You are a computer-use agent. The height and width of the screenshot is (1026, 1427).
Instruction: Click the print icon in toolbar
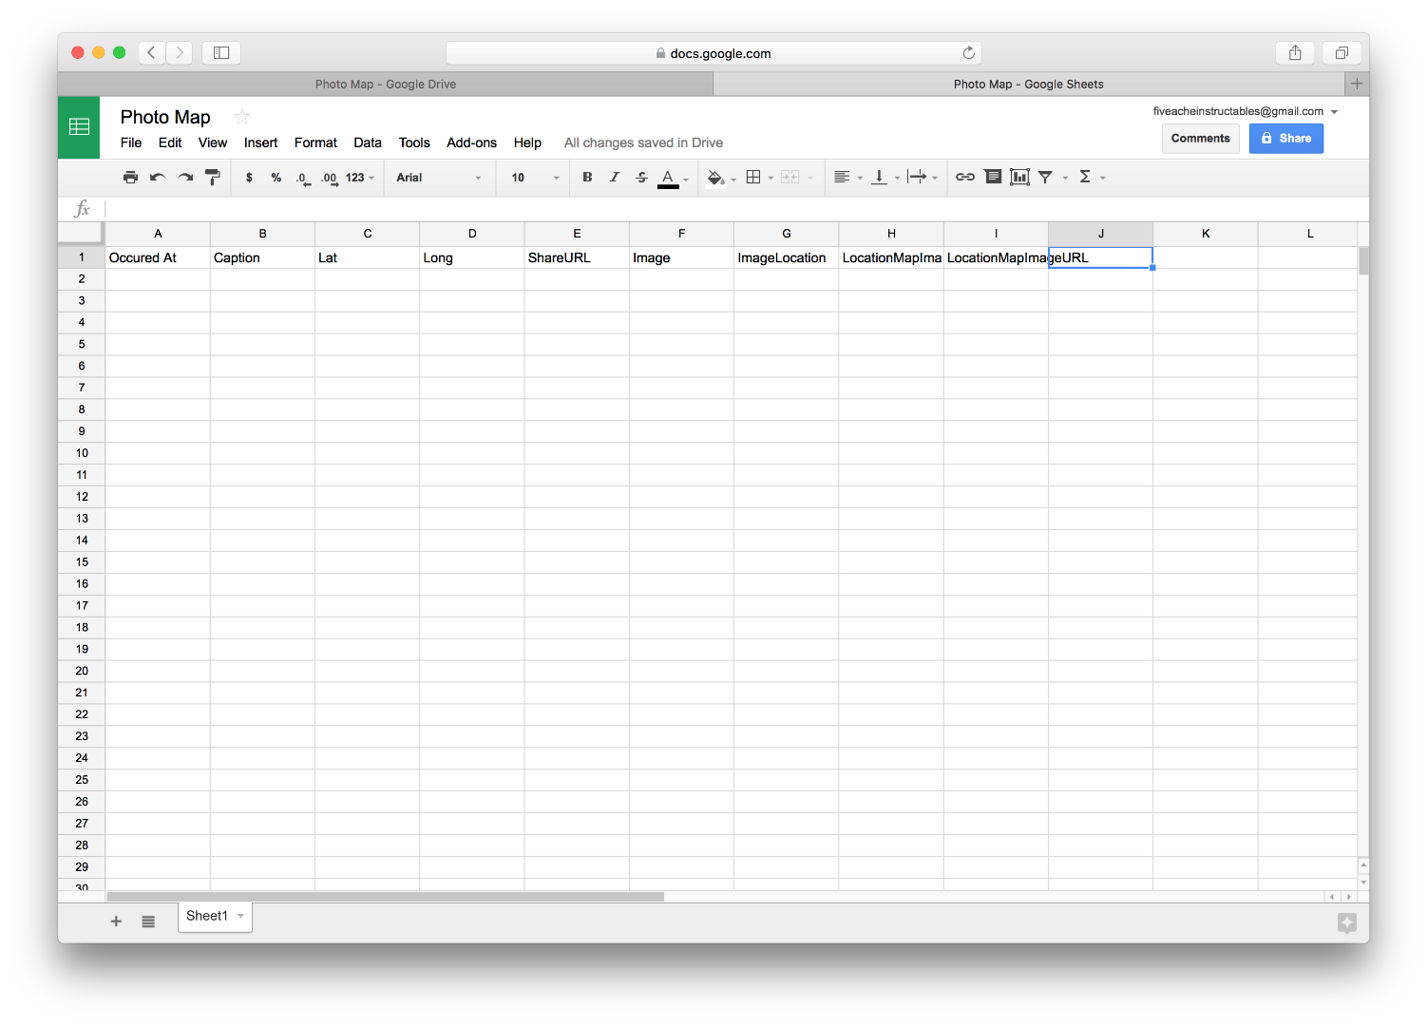[130, 178]
